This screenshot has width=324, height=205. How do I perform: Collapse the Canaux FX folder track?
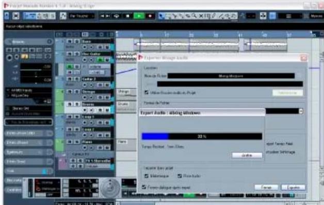click(x=64, y=155)
